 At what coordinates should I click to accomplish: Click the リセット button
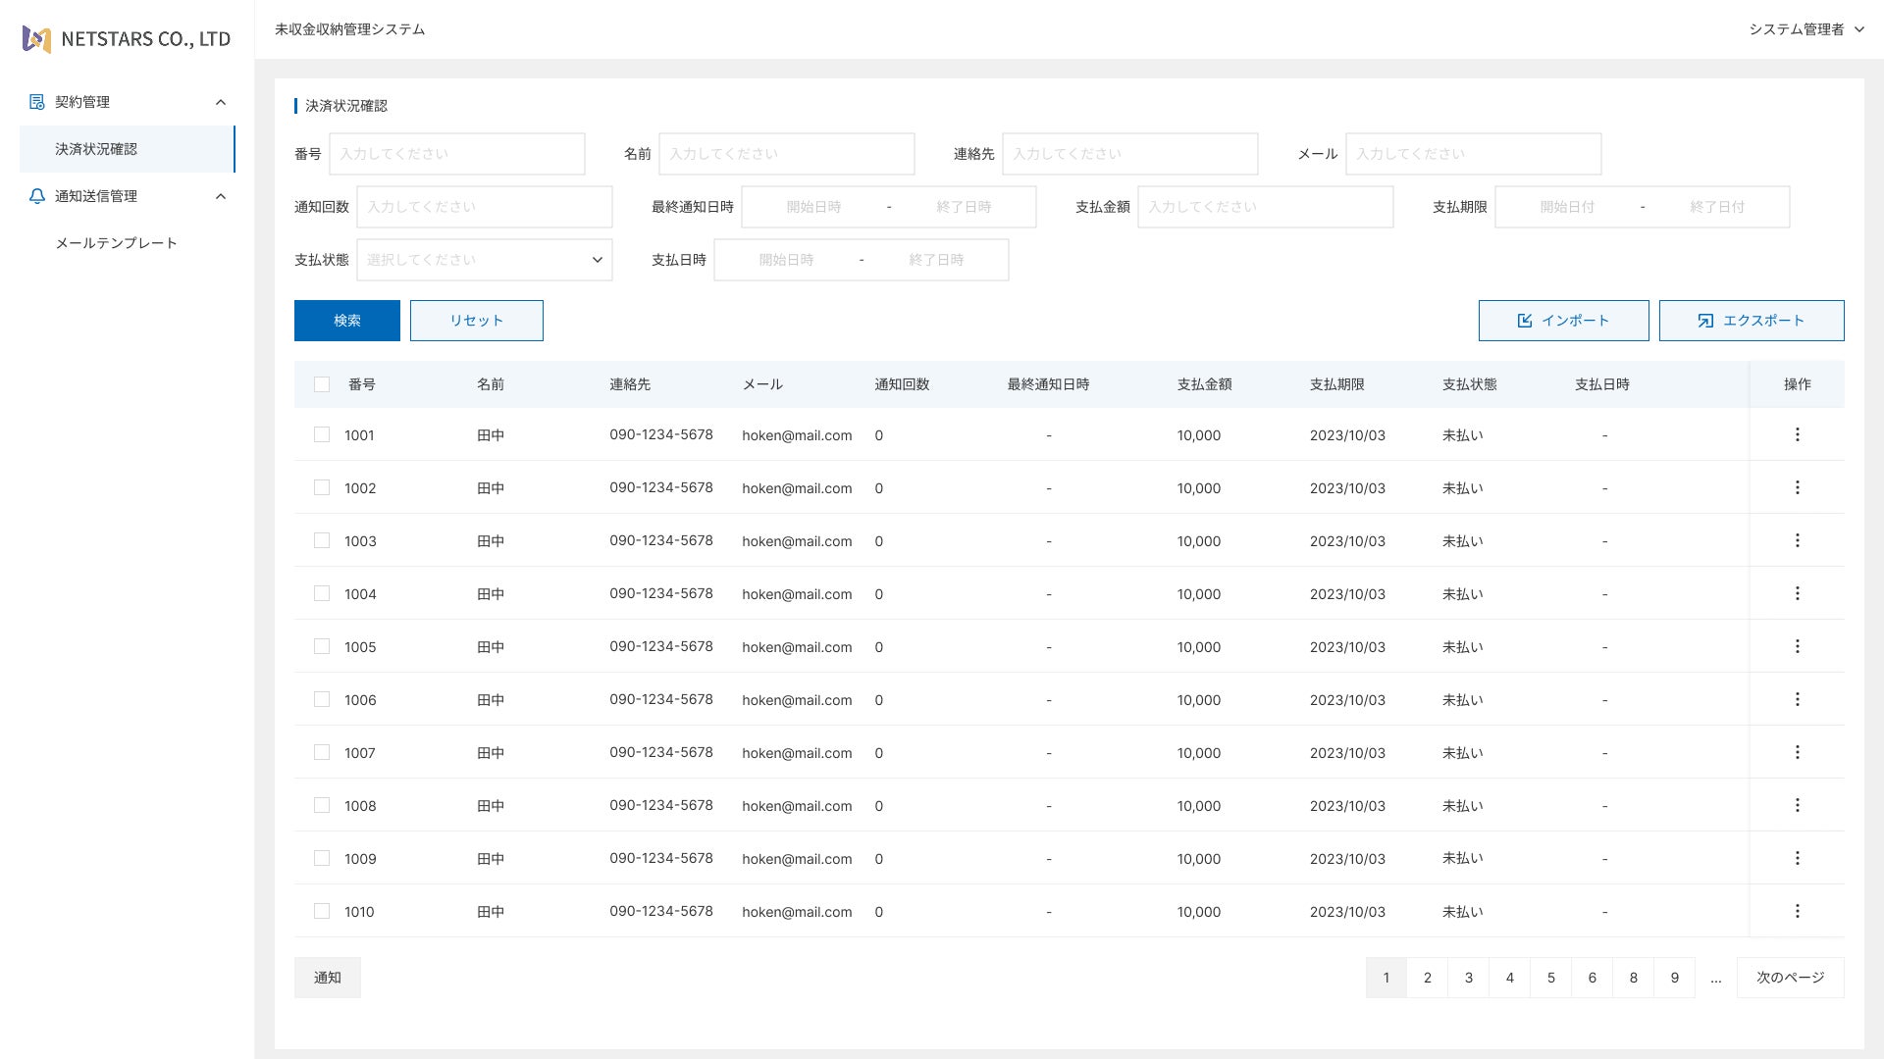point(476,321)
